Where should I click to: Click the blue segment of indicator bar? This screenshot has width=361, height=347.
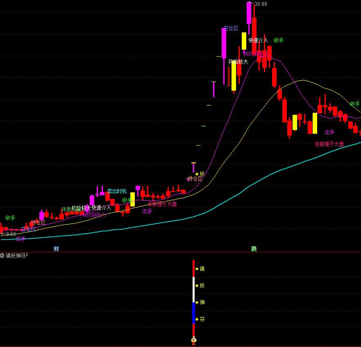194,313
